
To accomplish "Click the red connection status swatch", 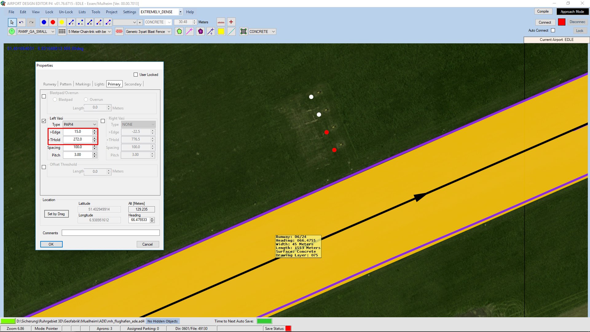I will coord(562,22).
